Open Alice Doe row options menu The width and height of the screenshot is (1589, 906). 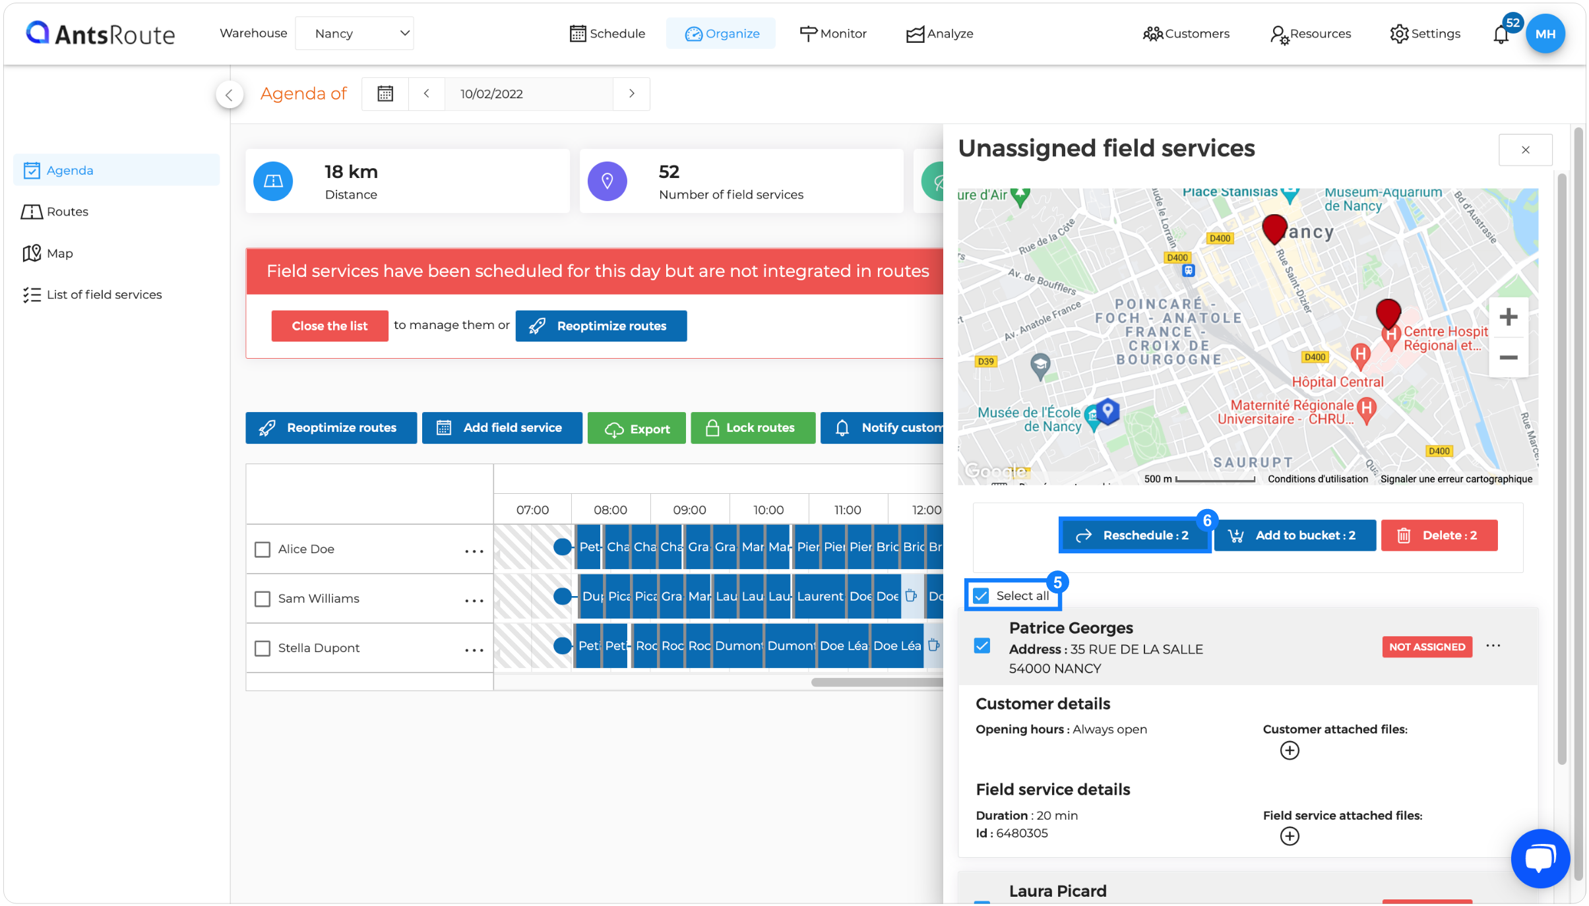tap(474, 551)
